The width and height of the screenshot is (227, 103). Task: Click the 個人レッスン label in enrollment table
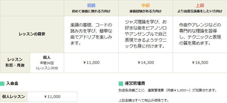click(13, 97)
